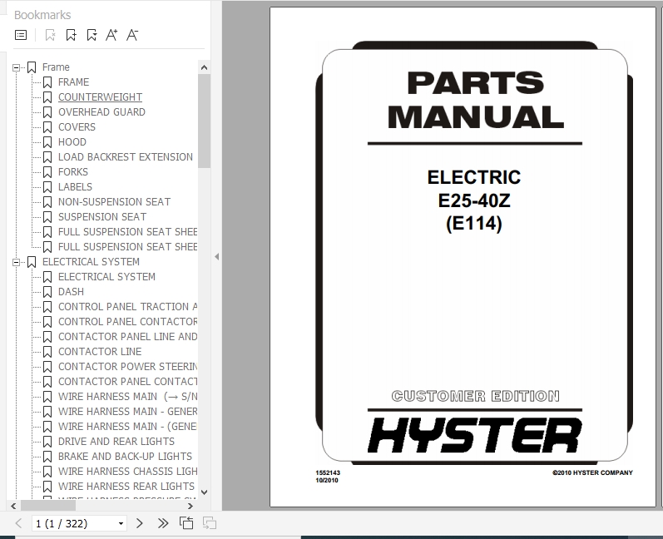The height and width of the screenshot is (539, 663).
Task: Open BRAKE AND BACK-UP LIGHTS bookmark
Action: [x=125, y=457]
